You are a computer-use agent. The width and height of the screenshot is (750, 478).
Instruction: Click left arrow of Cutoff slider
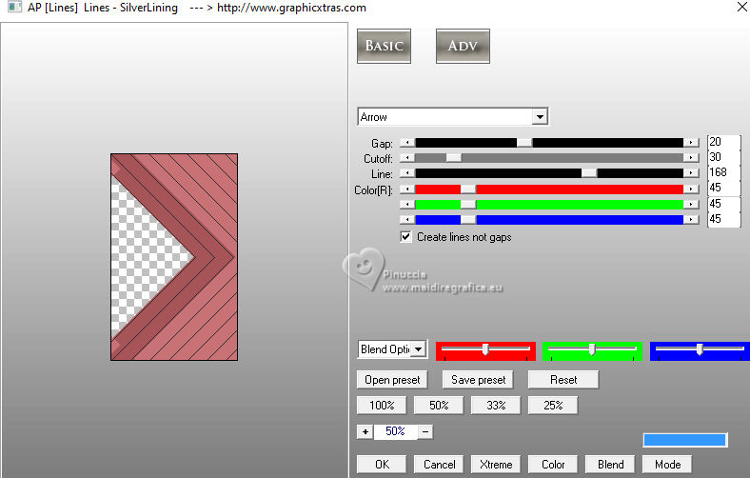(407, 158)
